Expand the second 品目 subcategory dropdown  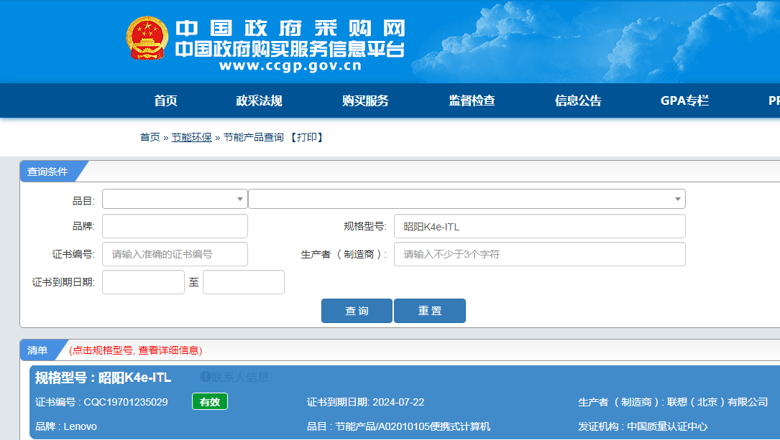(467, 199)
